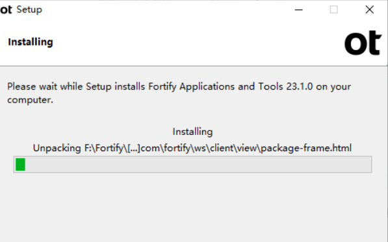Close the Fortify Setup window
This screenshot has height=242, width=388.
click(369, 10)
